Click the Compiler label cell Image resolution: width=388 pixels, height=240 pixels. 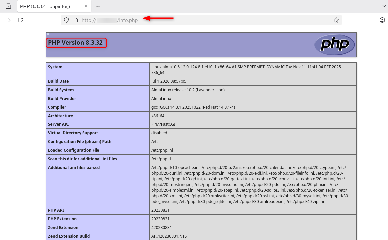pos(98,107)
